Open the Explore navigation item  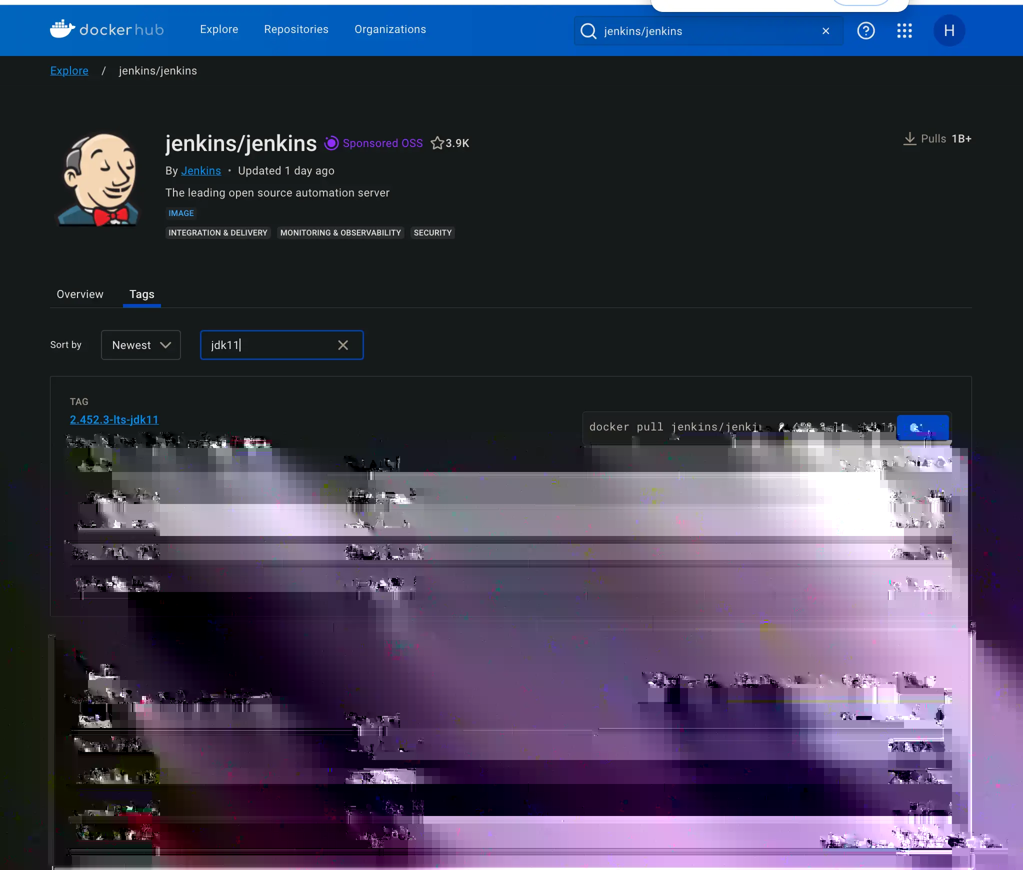(x=219, y=29)
